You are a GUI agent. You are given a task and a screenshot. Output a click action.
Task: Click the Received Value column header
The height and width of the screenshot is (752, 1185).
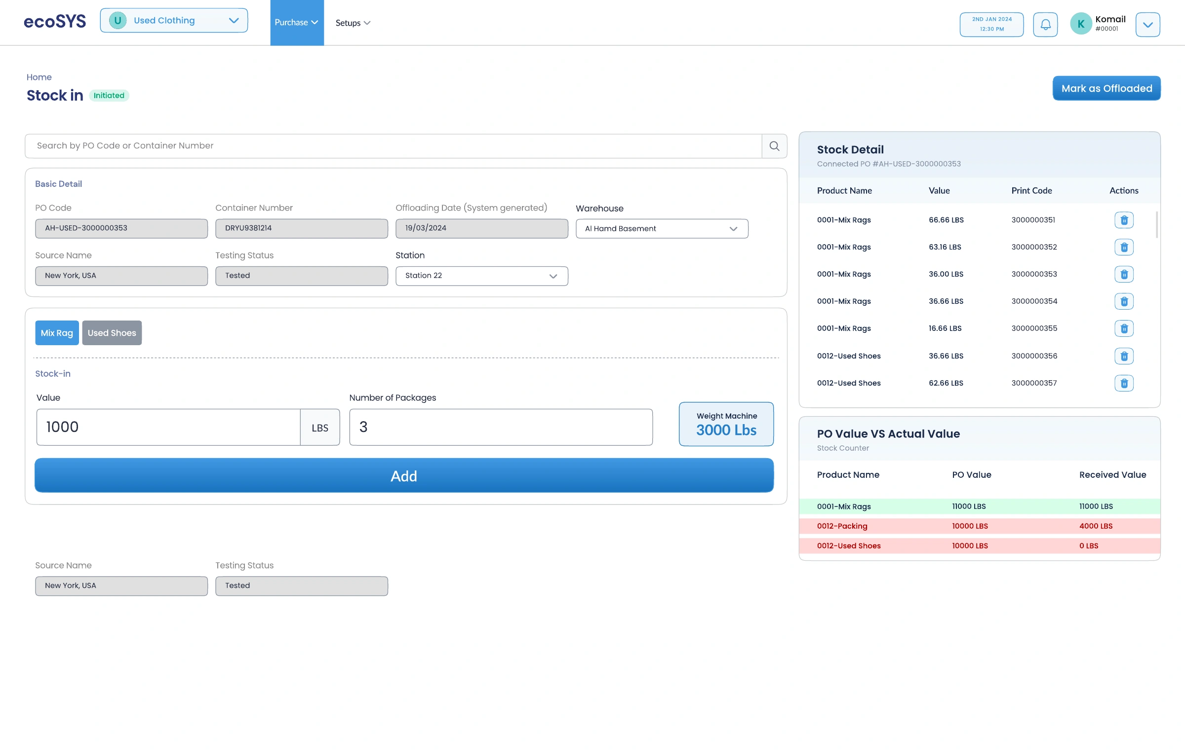pos(1112,475)
